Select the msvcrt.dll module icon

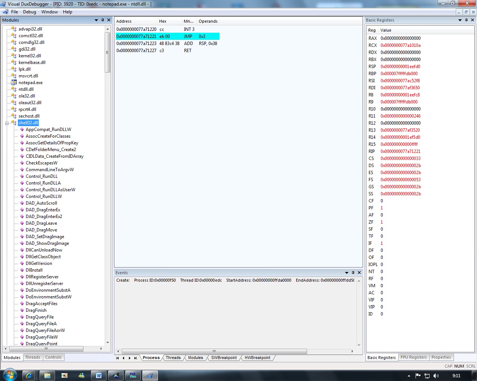click(14, 76)
